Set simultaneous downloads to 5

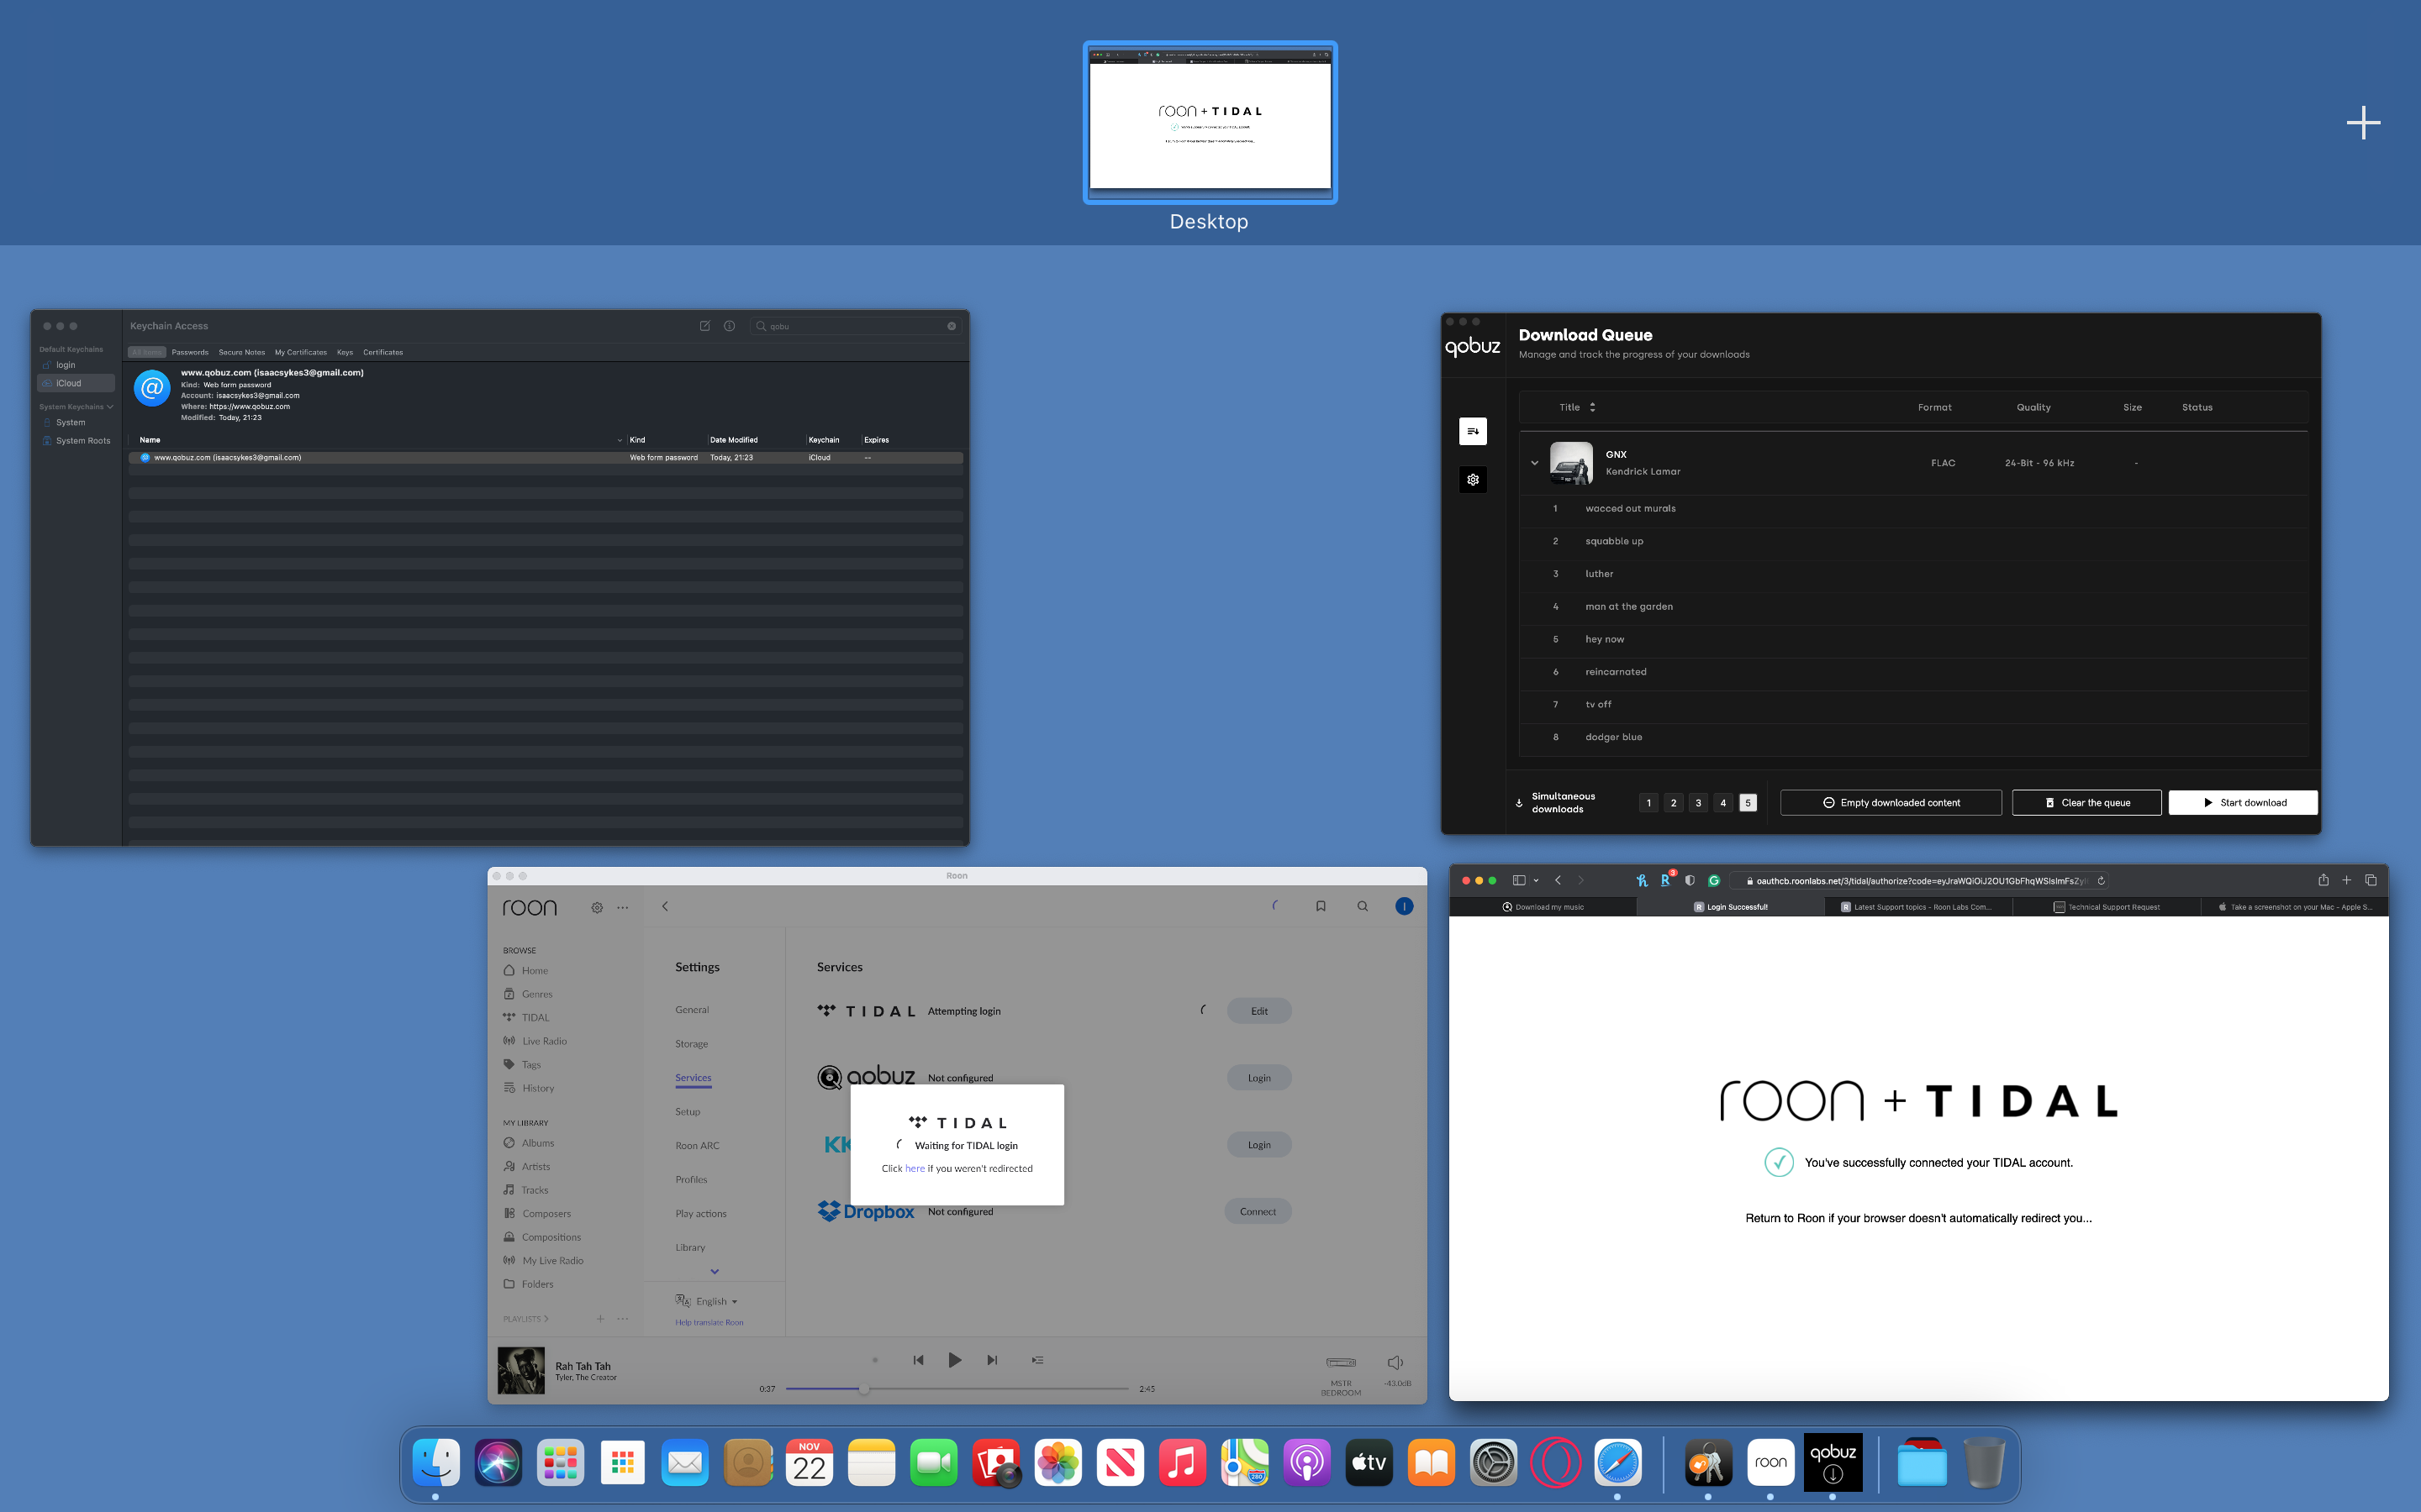[1748, 803]
